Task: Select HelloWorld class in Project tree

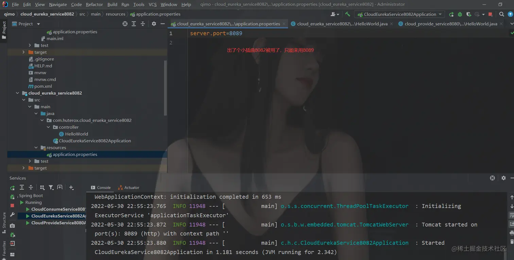Action: click(x=76, y=134)
